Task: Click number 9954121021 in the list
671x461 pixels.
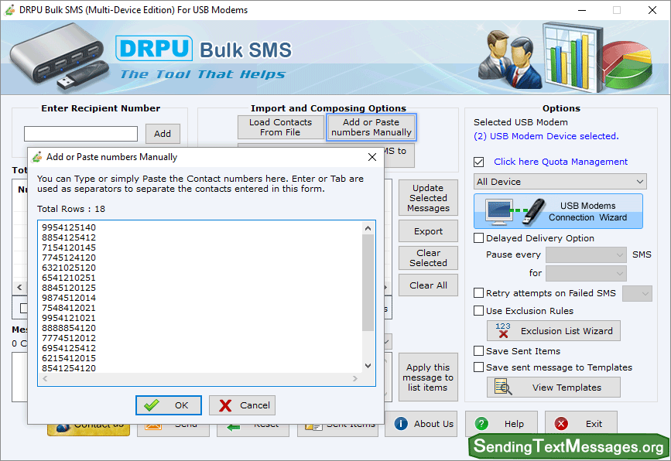Action: pyautogui.click(x=69, y=318)
